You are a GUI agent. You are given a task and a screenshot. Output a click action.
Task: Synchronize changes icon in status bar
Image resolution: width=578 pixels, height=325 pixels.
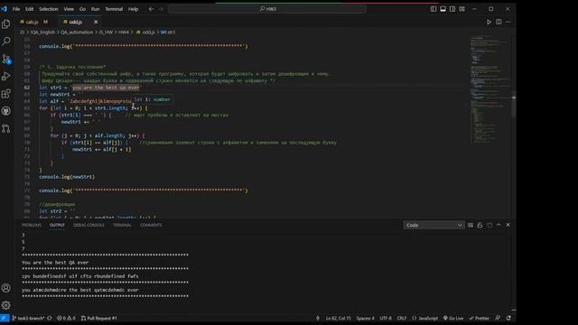[50, 318]
